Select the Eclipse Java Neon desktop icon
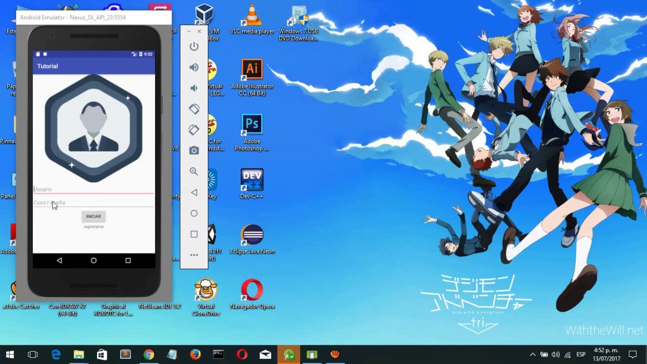 point(252,240)
